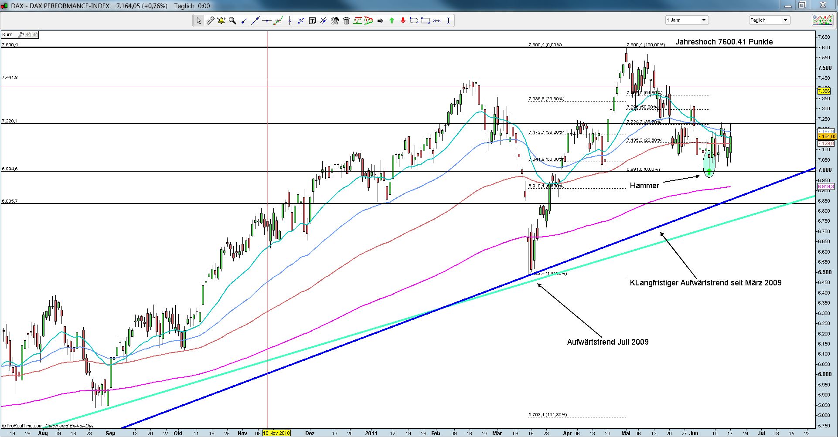Open the hammer and wrench tools settings
This screenshot has width=838, height=437.
point(335,20)
